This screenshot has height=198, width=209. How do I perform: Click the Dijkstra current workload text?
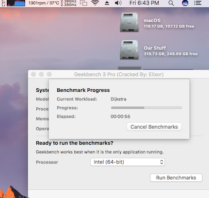[118, 99]
